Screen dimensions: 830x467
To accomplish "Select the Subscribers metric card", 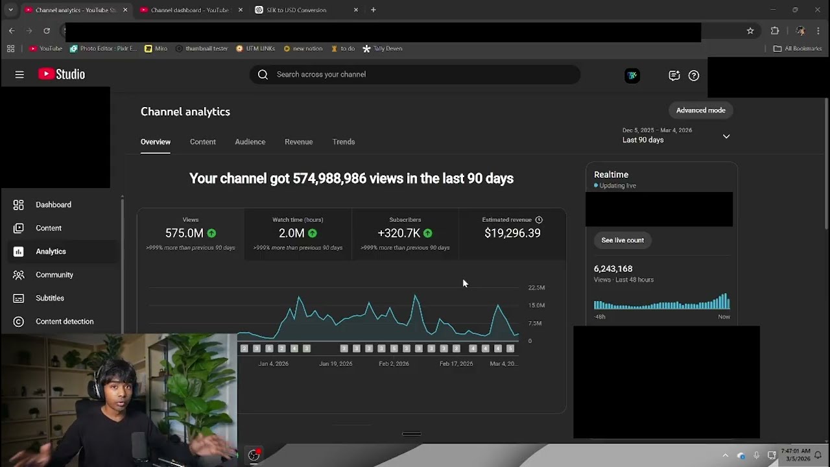I will [x=405, y=234].
